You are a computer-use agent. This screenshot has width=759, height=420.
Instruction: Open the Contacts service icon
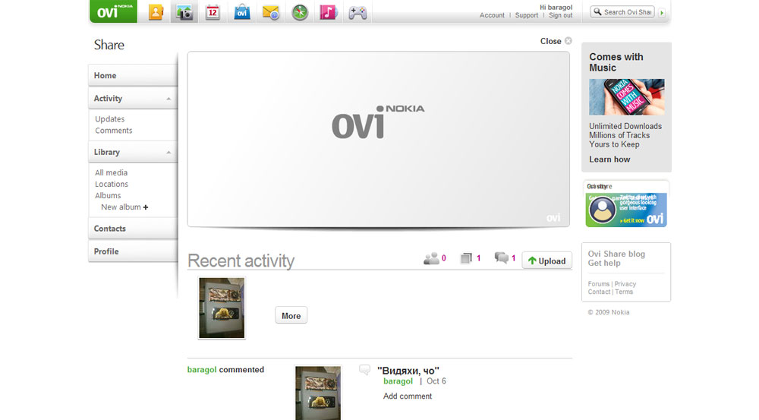pos(156,12)
